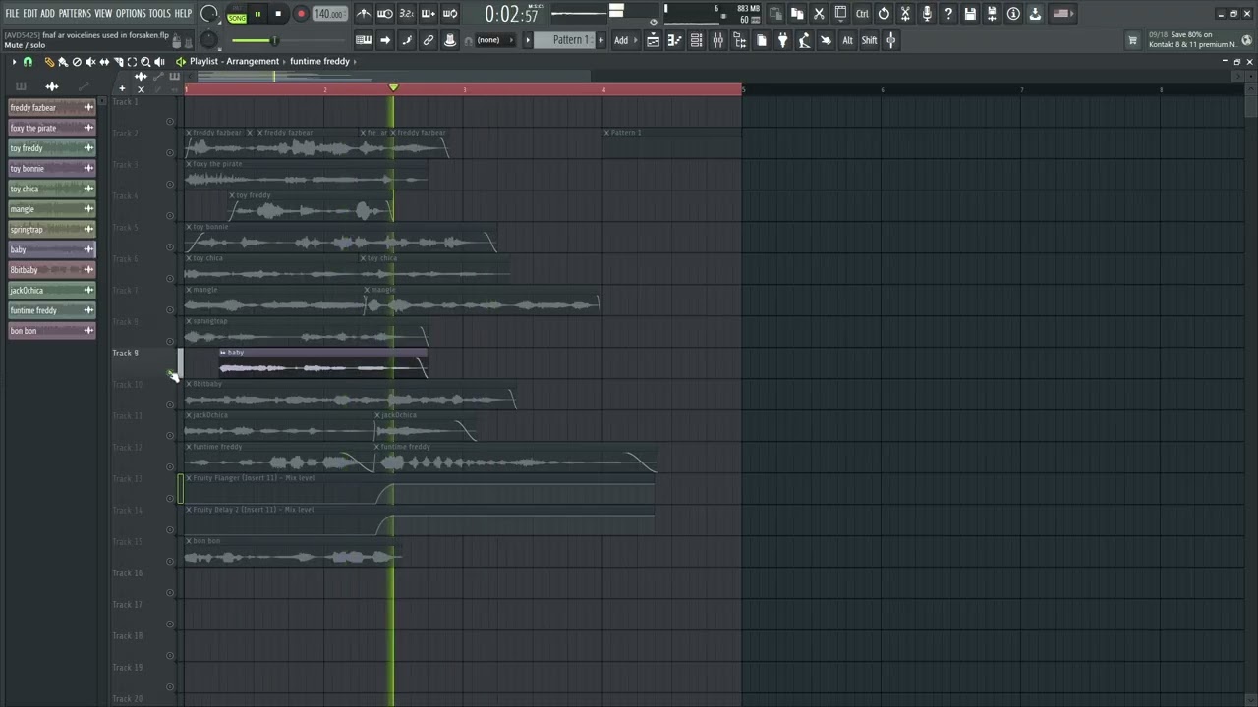
Task: Select the Select tool in playlist toolbar
Action: click(132, 62)
